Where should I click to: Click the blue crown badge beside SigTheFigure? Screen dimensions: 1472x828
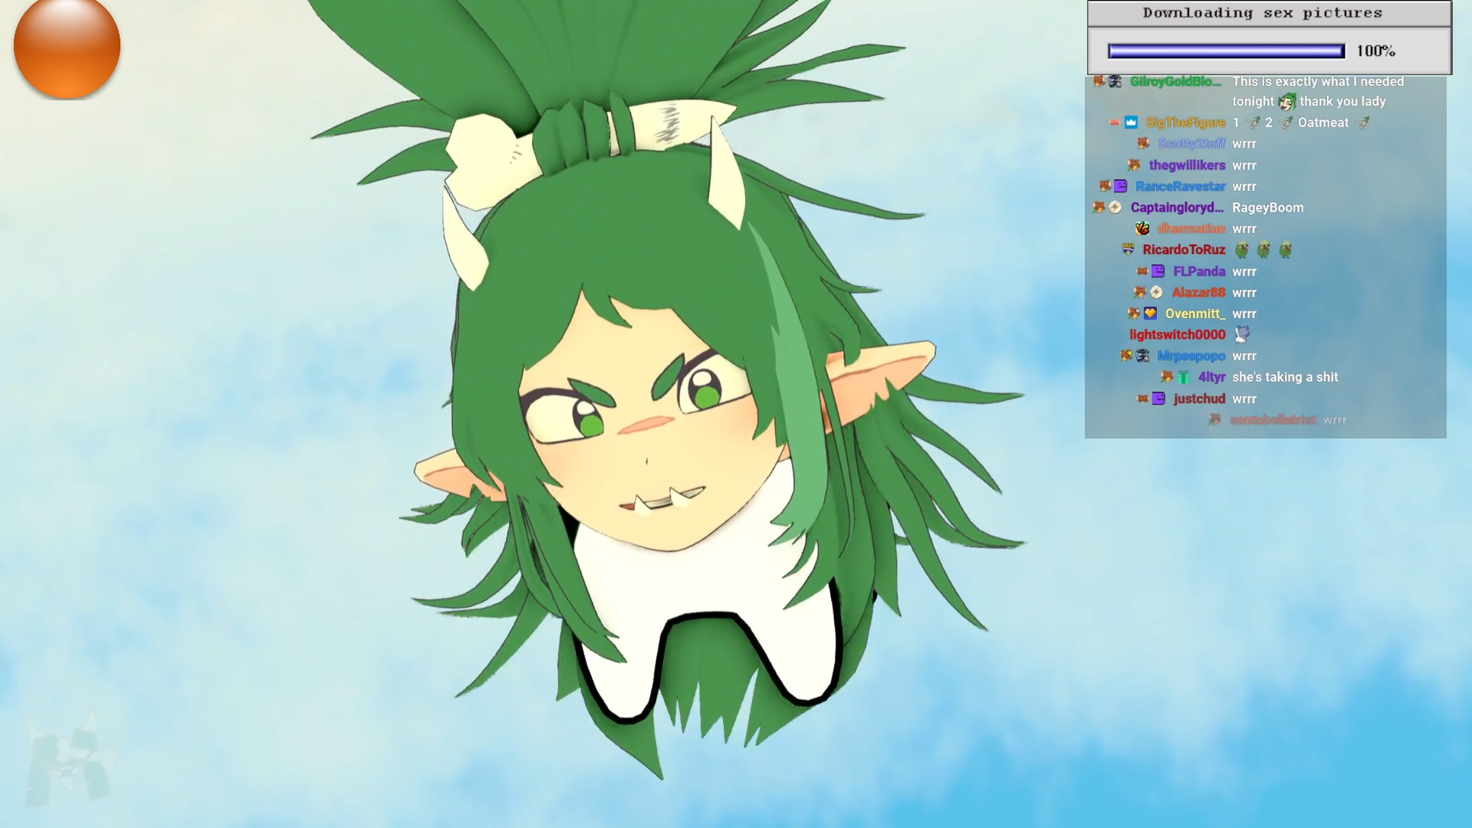click(x=1131, y=123)
